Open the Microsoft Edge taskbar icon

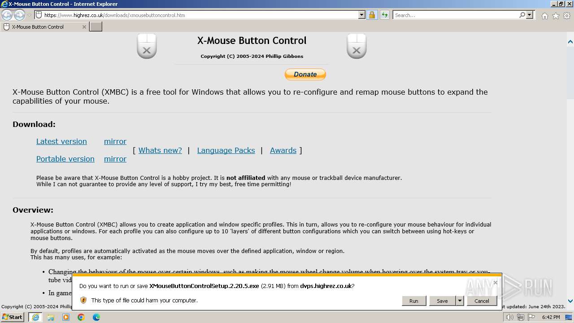(96, 317)
